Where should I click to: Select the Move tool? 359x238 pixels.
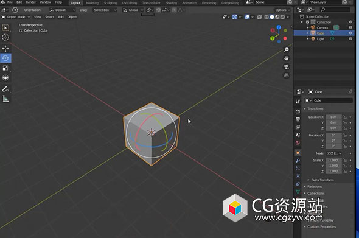pos(5,49)
